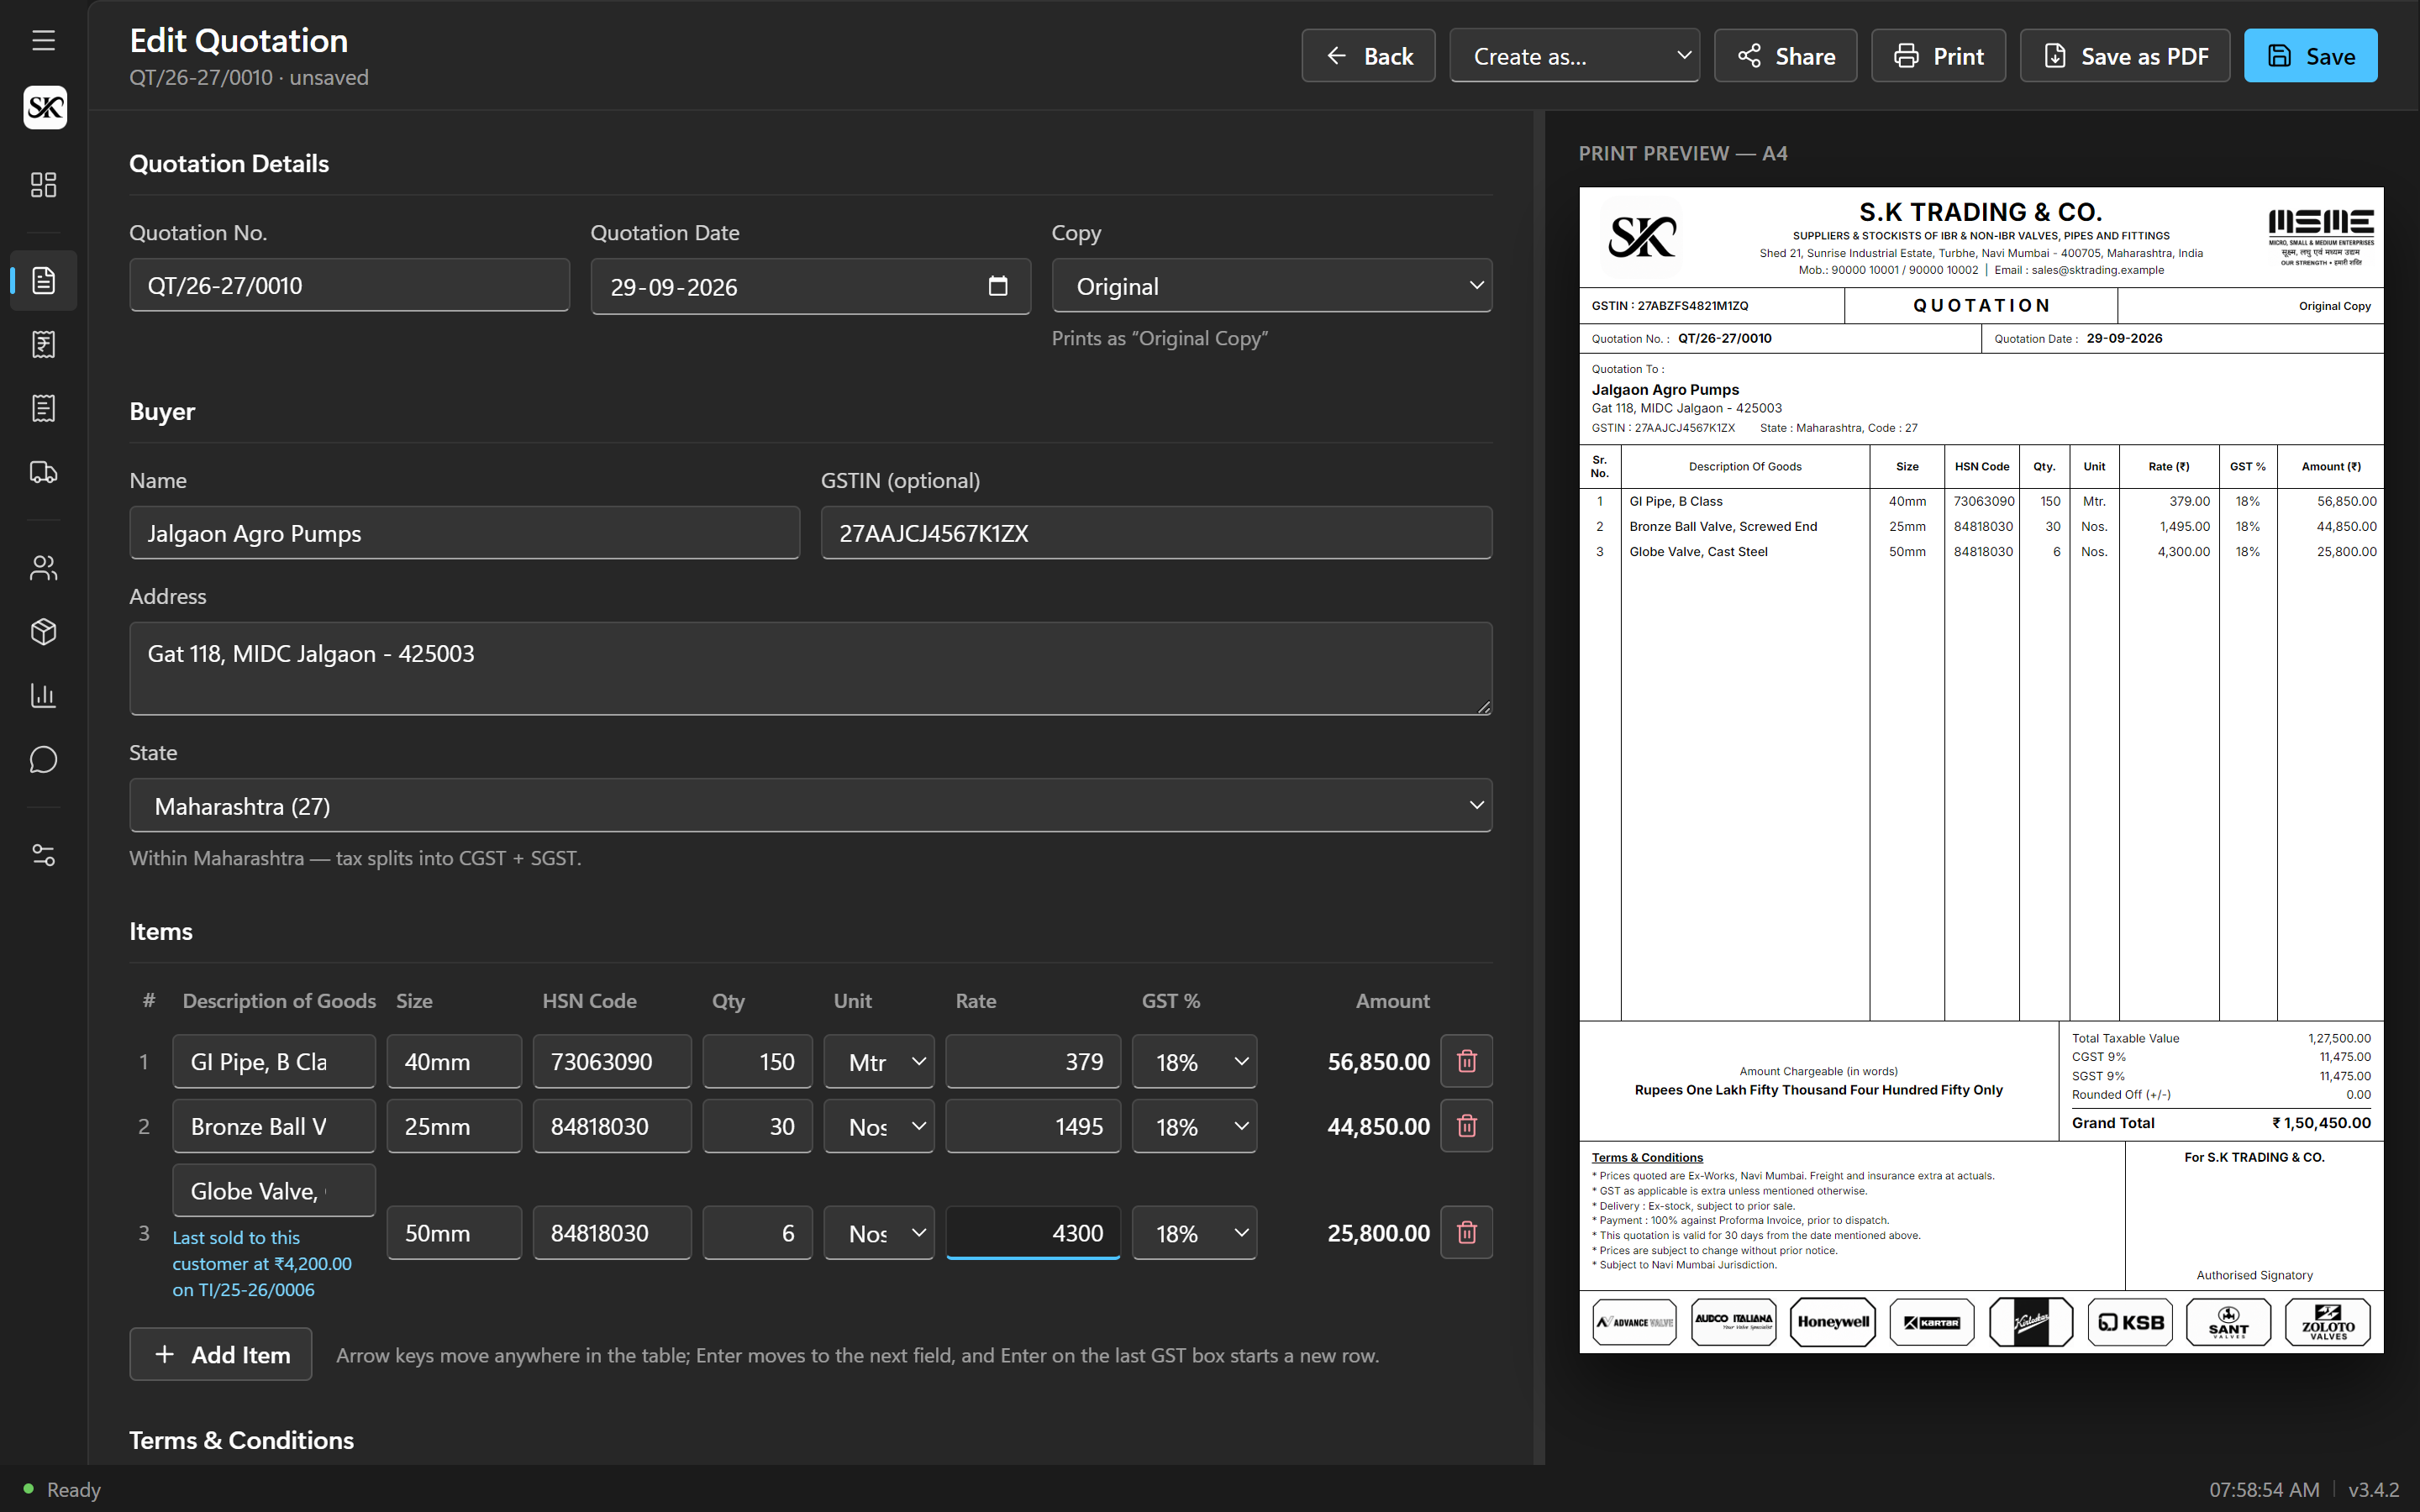Open the settings sliders icon in sidebar
The height and width of the screenshot is (1512, 2420).
43,855
